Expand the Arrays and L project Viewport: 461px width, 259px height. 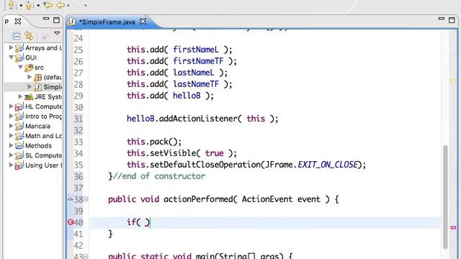12,47
